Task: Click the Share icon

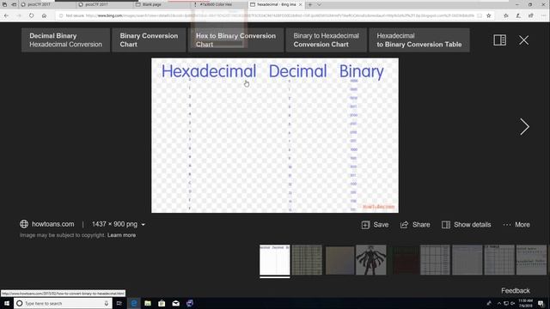Action: (x=404, y=225)
